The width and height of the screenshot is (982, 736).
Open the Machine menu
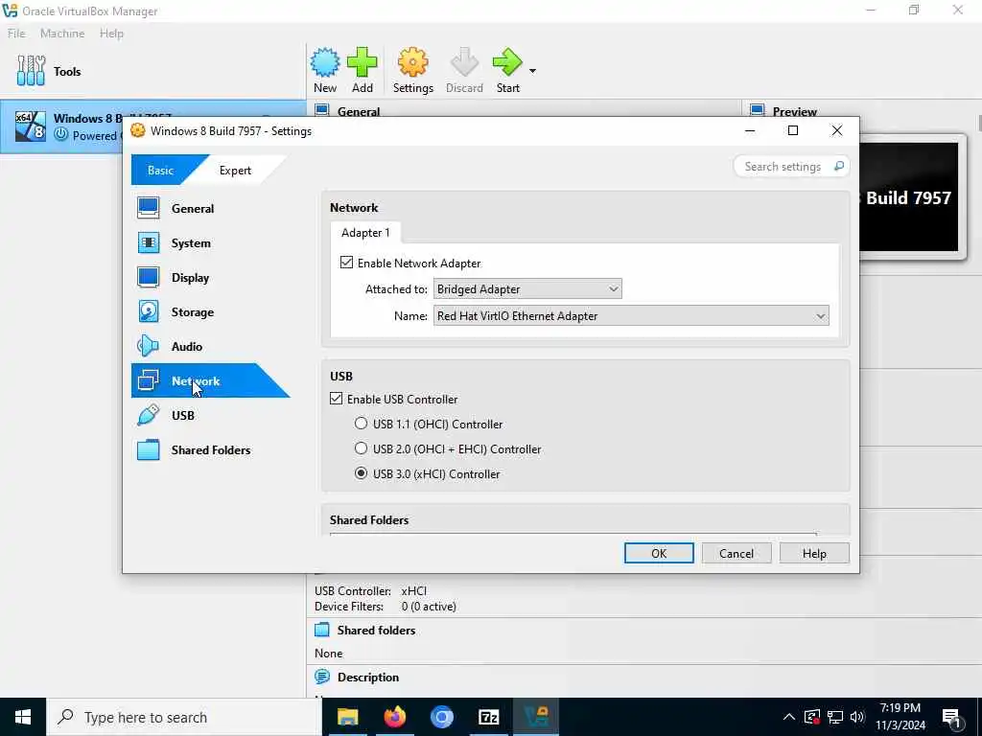click(62, 34)
